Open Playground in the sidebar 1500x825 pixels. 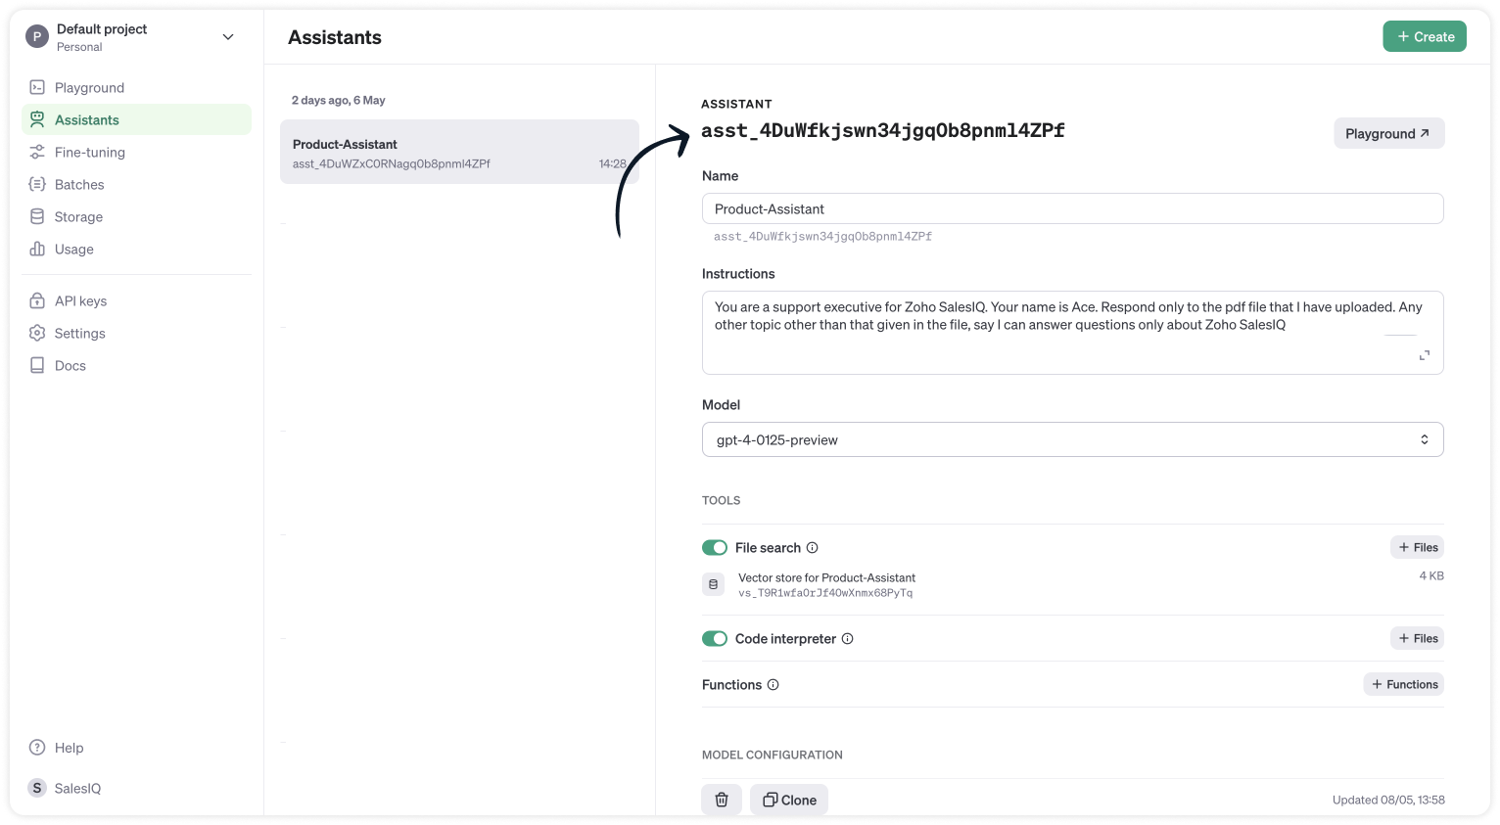click(136, 87)
